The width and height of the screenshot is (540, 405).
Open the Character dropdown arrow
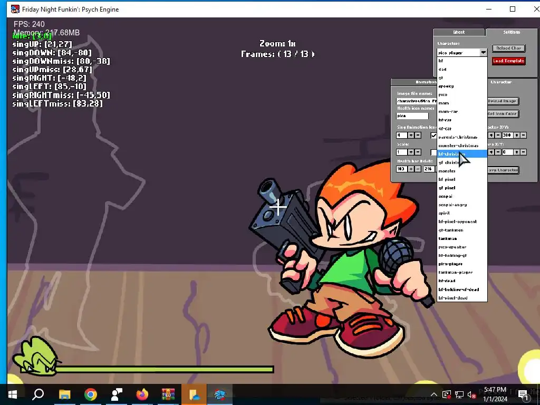(x=484, y=53)
